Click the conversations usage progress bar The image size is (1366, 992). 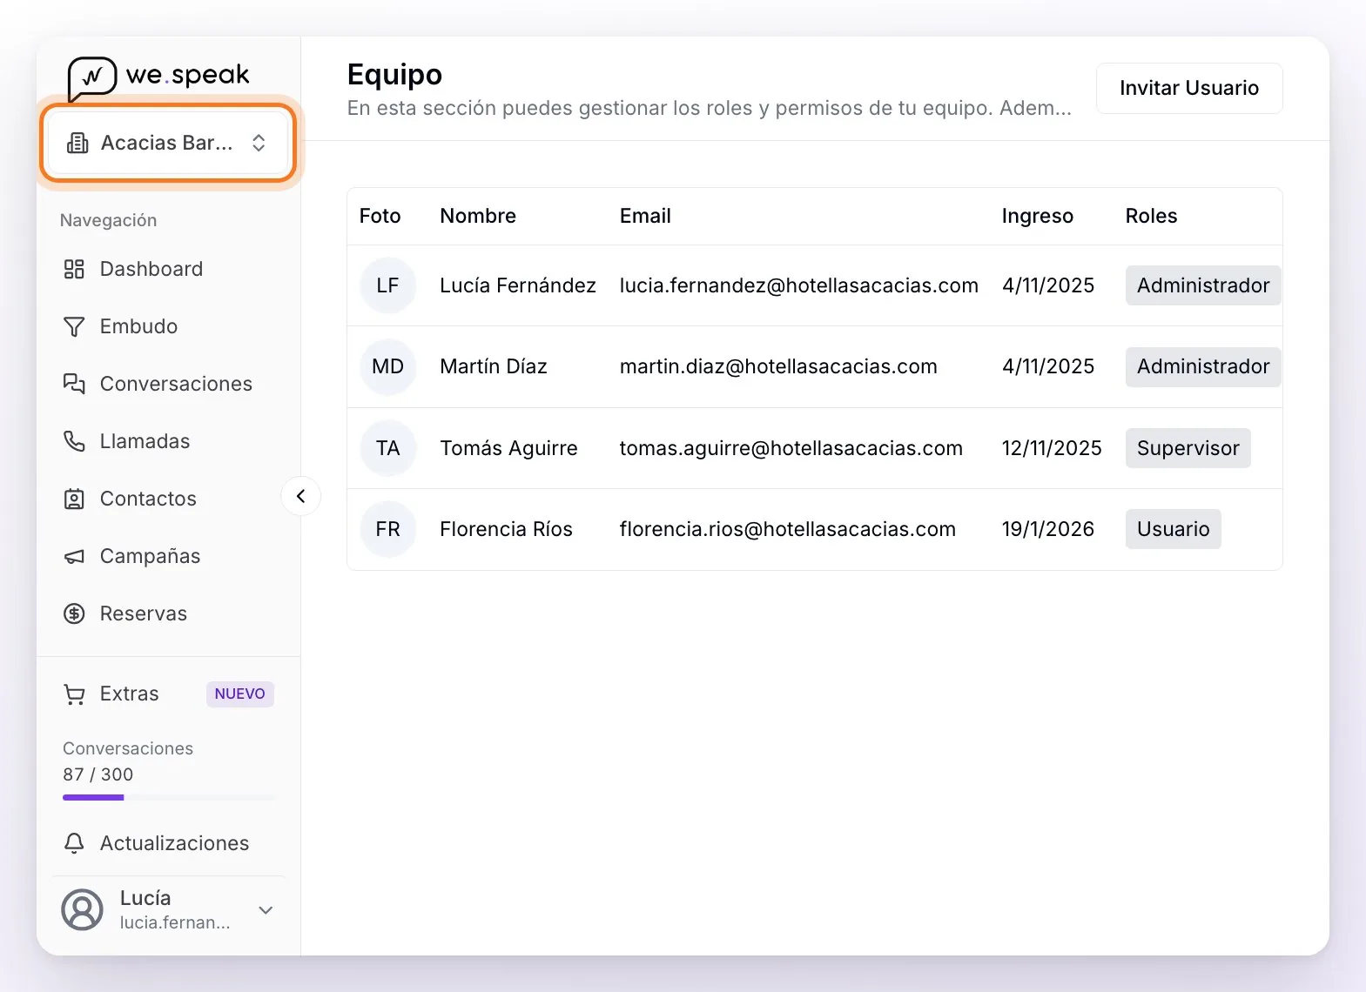click(x=168, y=797)
